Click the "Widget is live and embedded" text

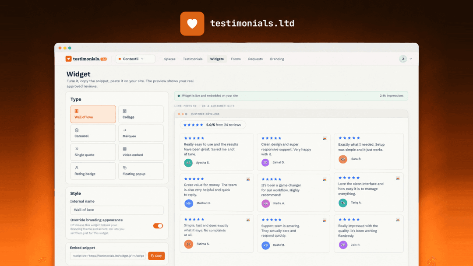[210, 95]
